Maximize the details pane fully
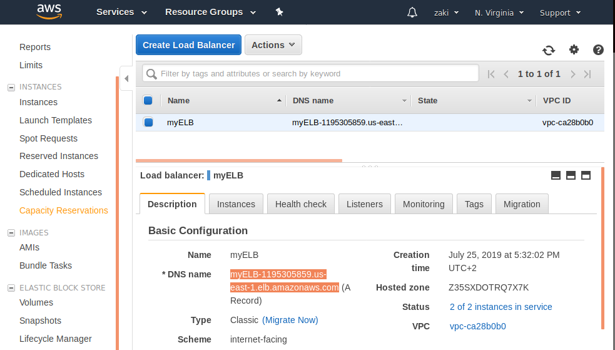The width and height of the screenshot is (615, 350). click(586, 175)
